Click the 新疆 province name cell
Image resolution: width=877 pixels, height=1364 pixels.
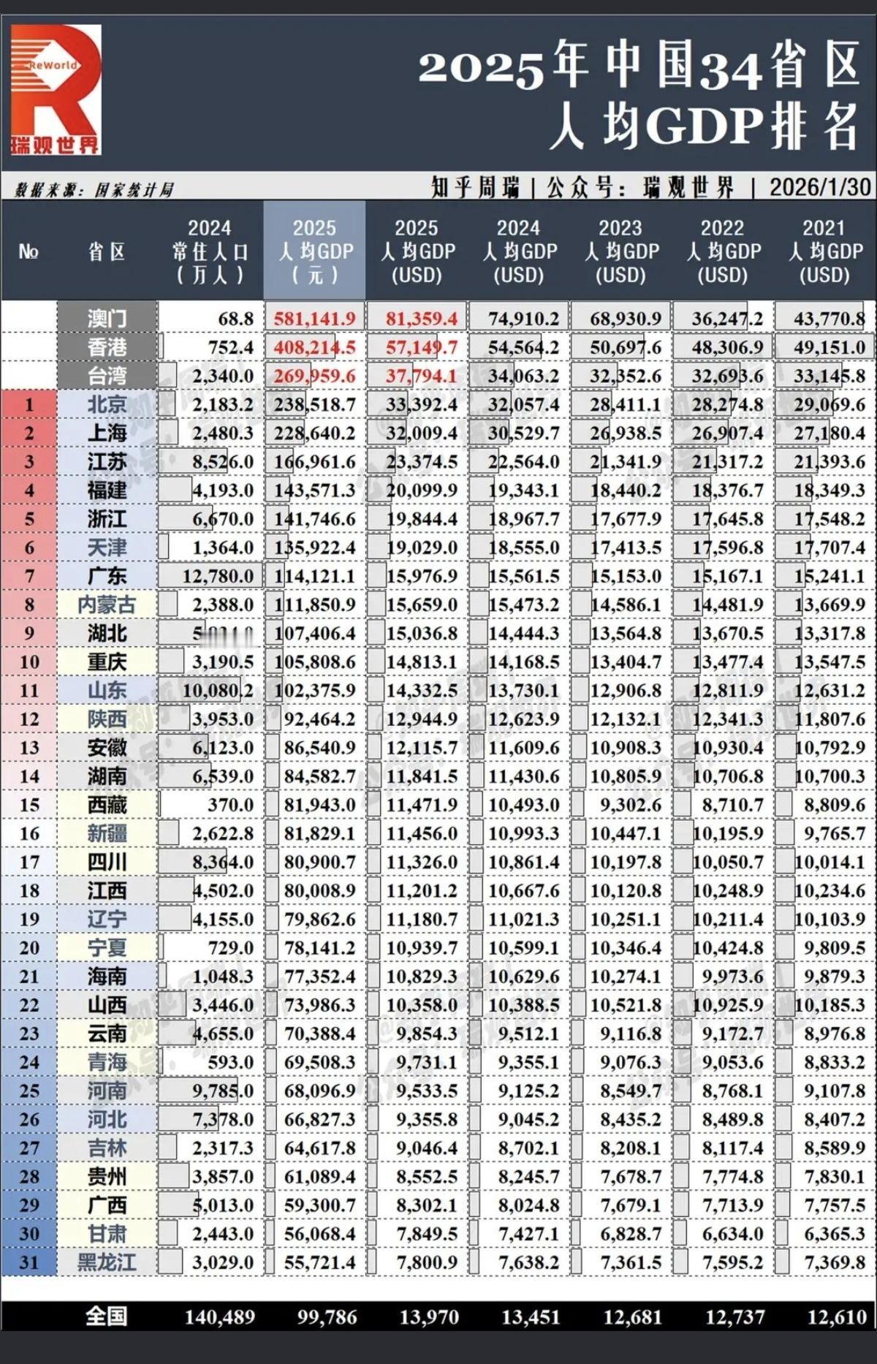click(107, 833)
